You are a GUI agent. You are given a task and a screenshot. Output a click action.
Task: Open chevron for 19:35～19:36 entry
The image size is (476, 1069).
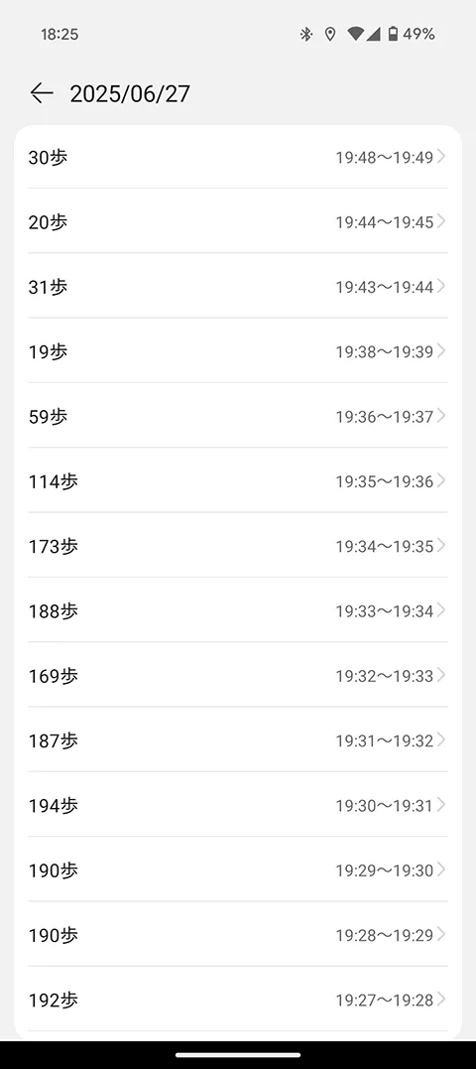[x=441, y=480]
